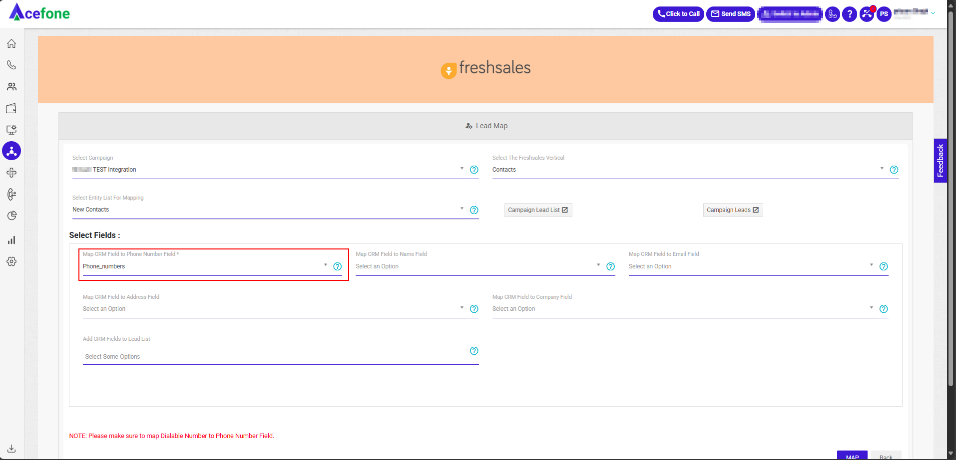Open the headset agent sidebar icon
This screenshot has width=956, height=460.
pos(11,194)
